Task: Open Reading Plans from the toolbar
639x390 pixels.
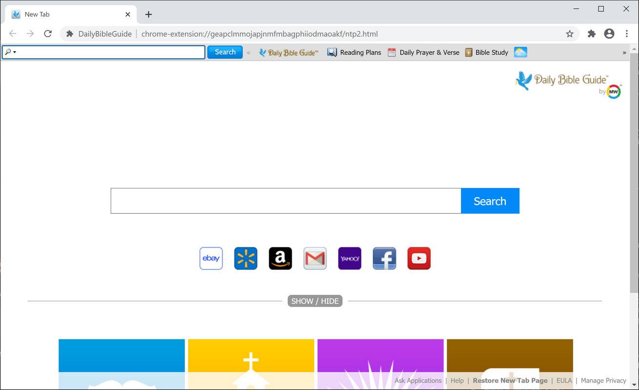Action: (x=354, y=52)
